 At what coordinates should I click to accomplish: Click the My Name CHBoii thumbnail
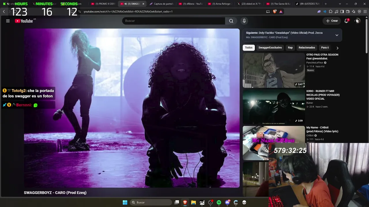click(x=274, y=143)
